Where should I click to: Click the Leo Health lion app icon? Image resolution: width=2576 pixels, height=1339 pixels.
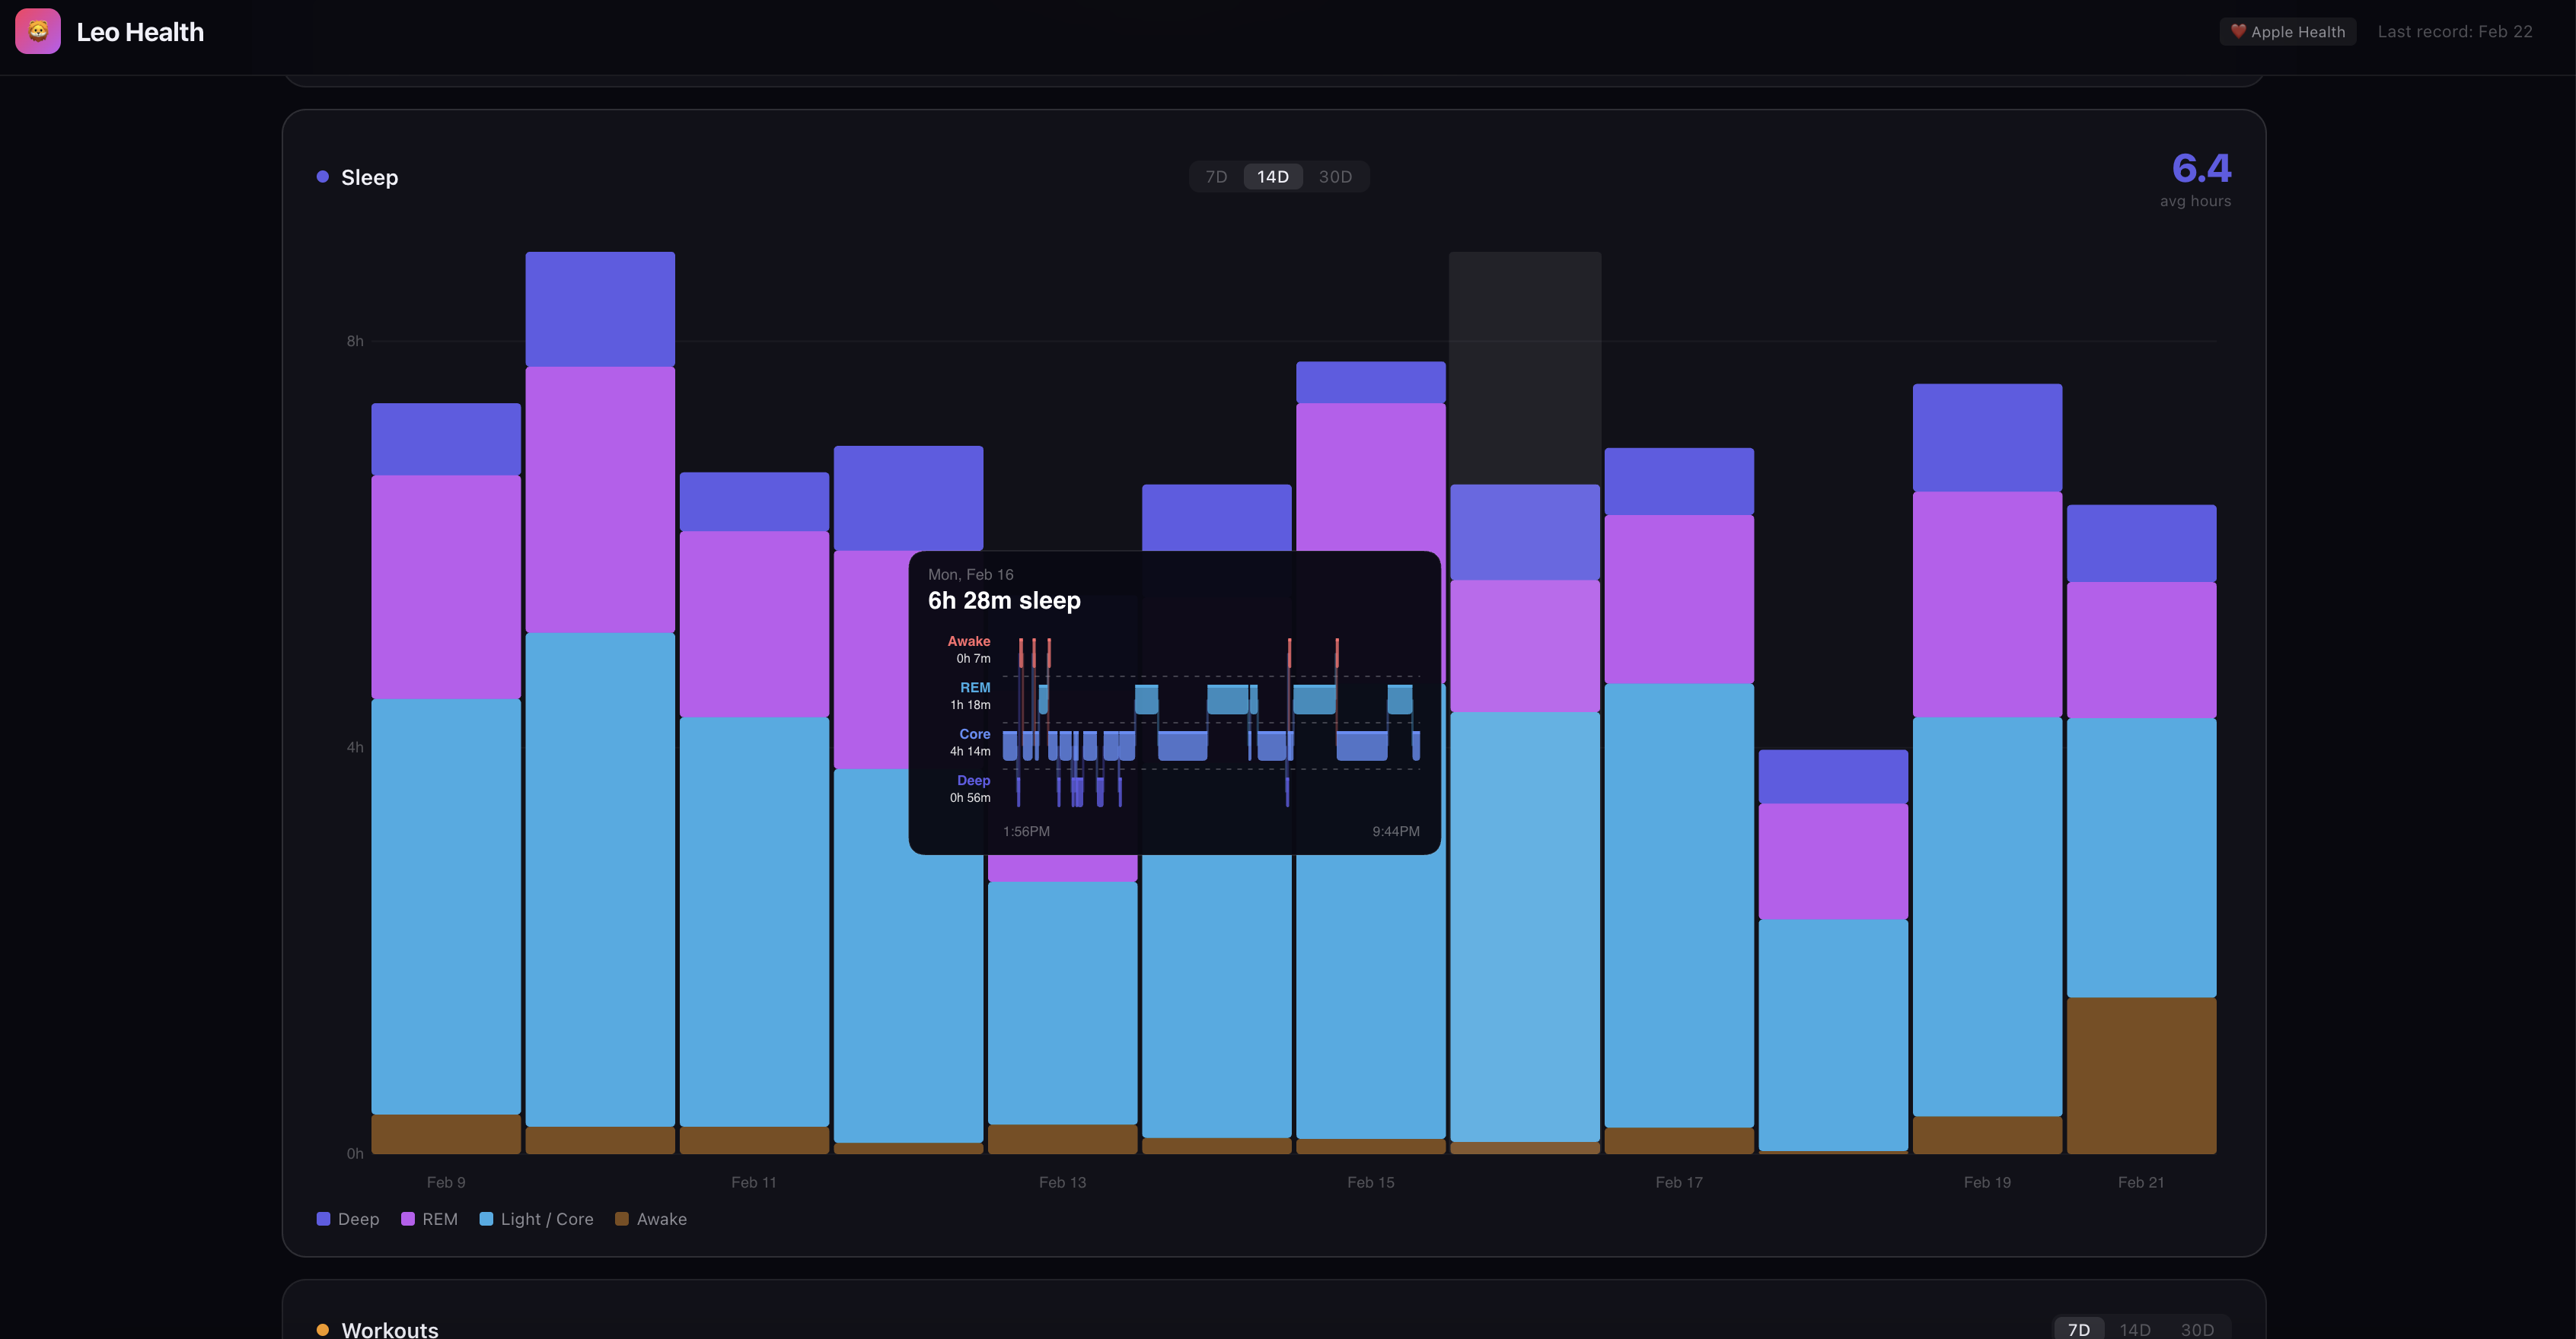38,31
